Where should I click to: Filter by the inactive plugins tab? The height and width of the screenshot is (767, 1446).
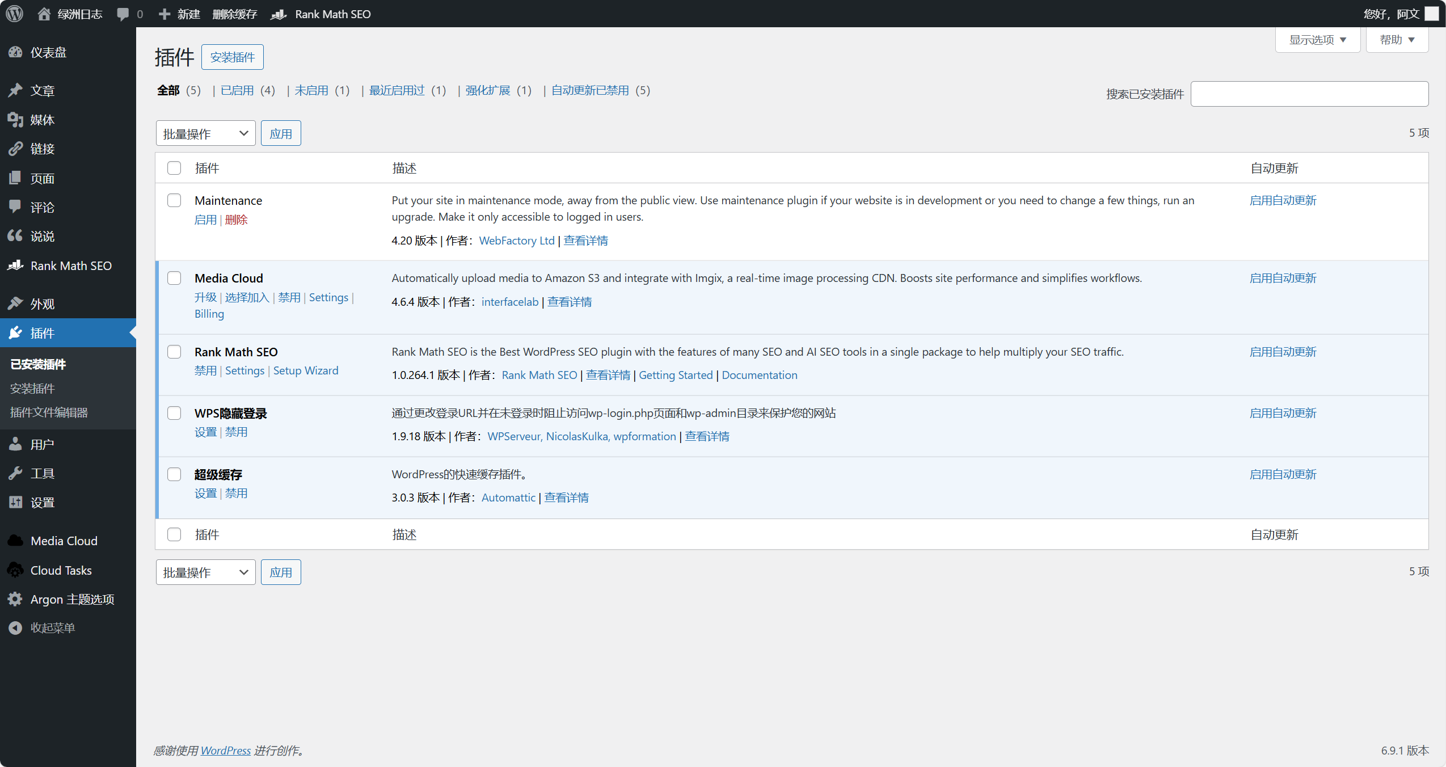(311, 90)
